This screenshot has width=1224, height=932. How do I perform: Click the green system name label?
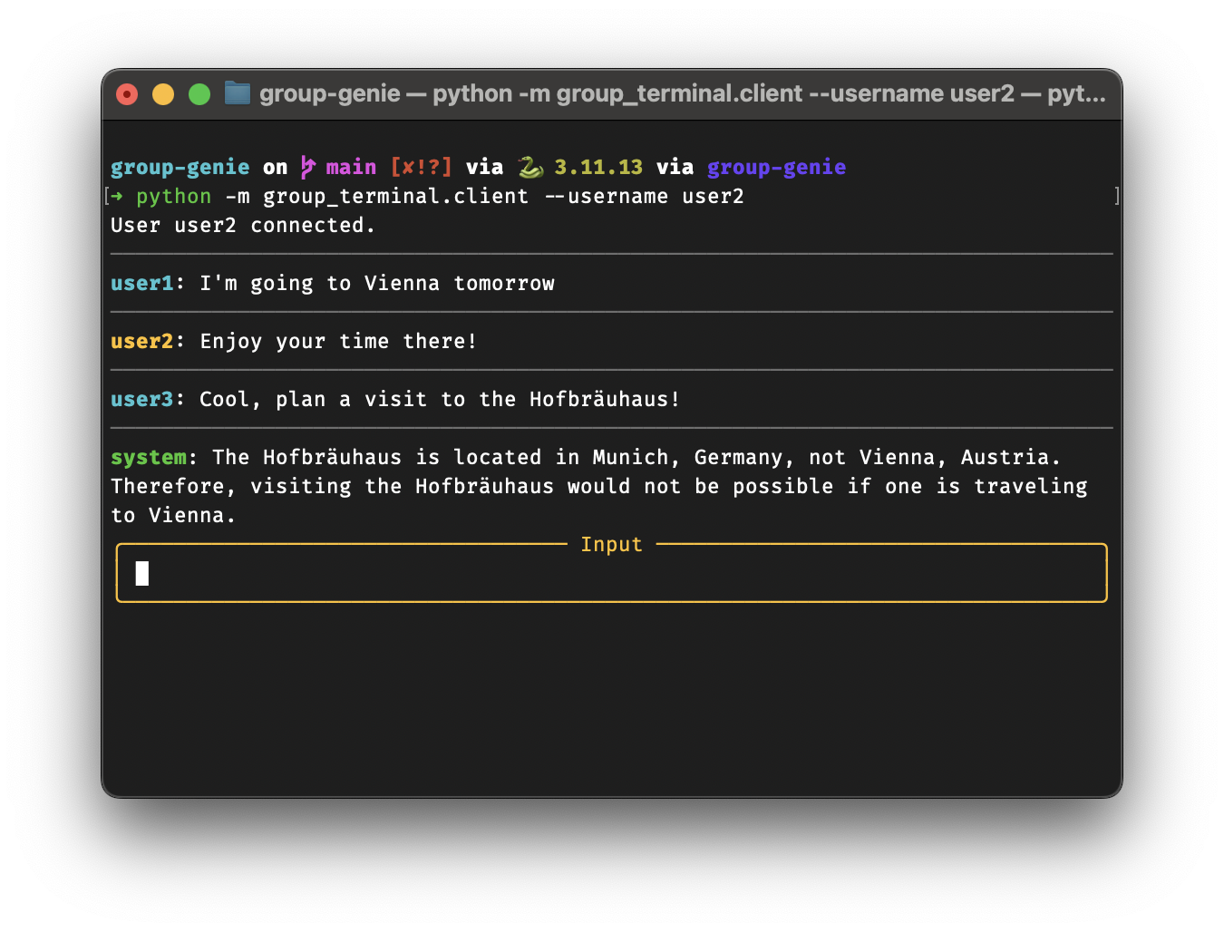tap(149, 457)
